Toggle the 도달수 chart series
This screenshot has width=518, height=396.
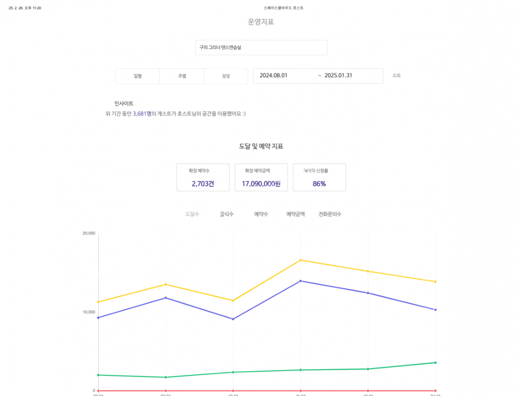pyautogui.click(x=192, y=214)
